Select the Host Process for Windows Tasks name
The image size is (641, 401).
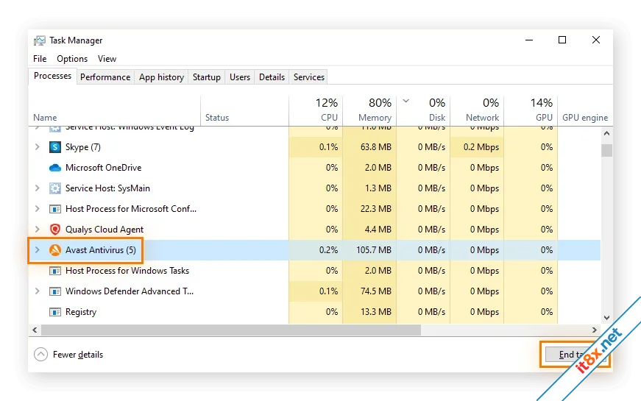[x=127, y=271]
